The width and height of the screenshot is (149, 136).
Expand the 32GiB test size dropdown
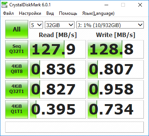[60, 25]
